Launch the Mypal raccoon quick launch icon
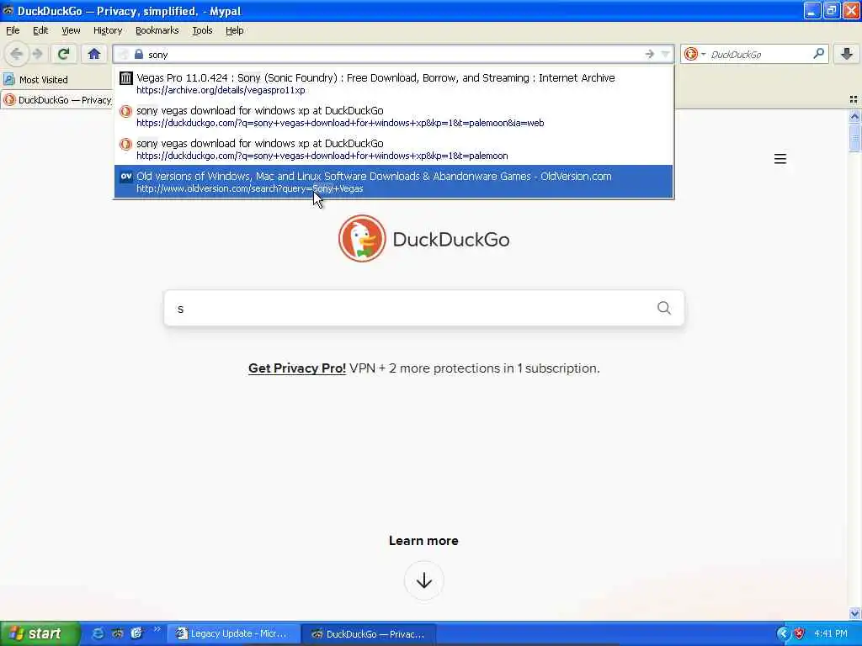862x646 pixels. [117, 633]
